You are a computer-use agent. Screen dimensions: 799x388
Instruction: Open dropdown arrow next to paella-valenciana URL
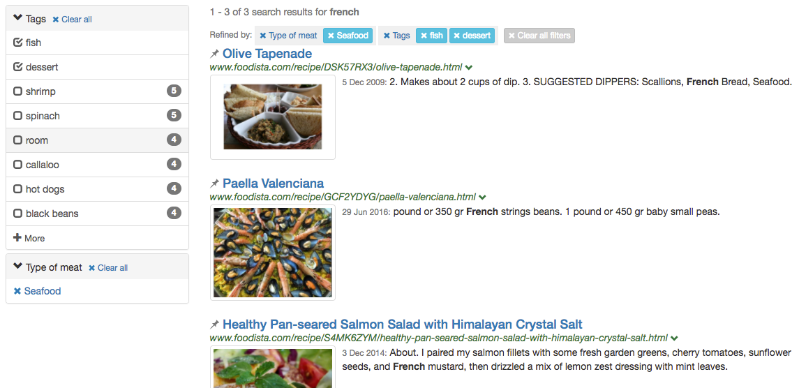[483, 197]
